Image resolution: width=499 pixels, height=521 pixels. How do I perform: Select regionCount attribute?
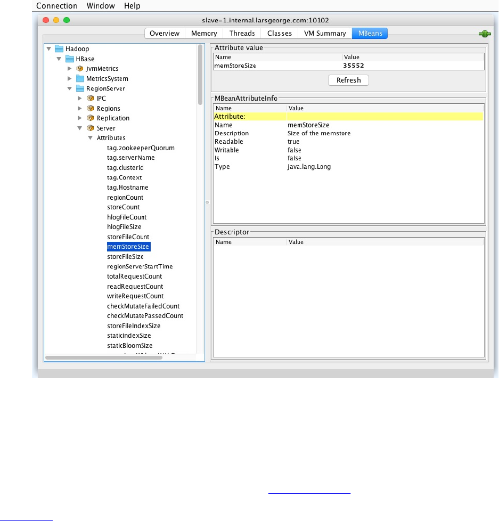(125, 197)
